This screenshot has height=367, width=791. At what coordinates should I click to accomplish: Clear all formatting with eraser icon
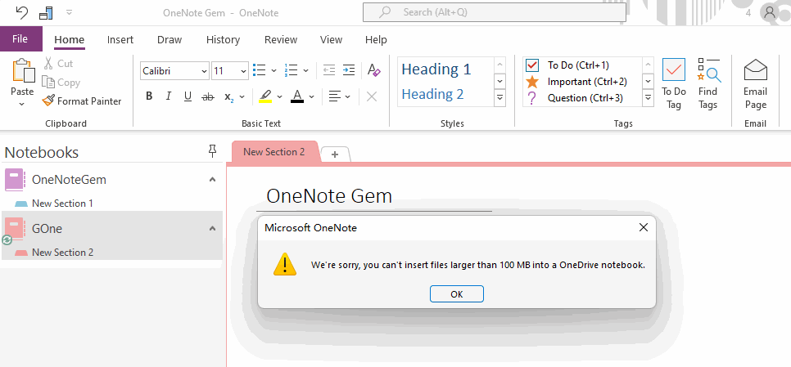pos(374,70)
